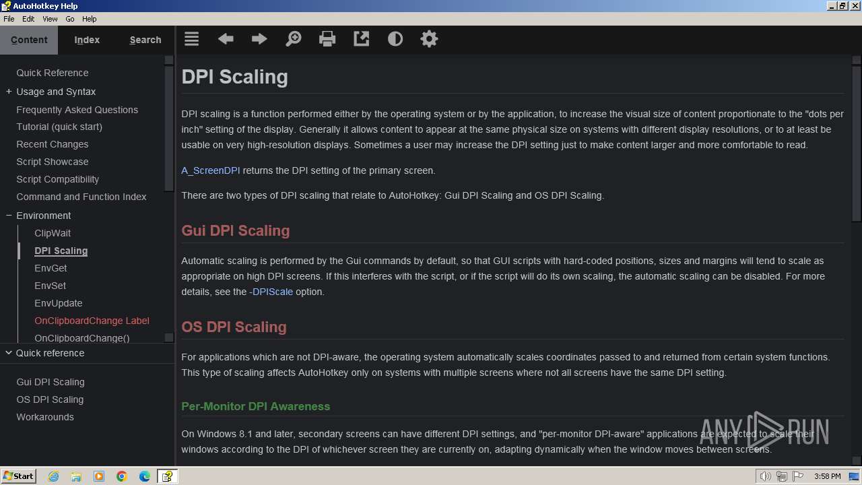Open the settings gear icon
Image resolution: width=862 pixels, height=485 pixels.
tap(429, 39)
